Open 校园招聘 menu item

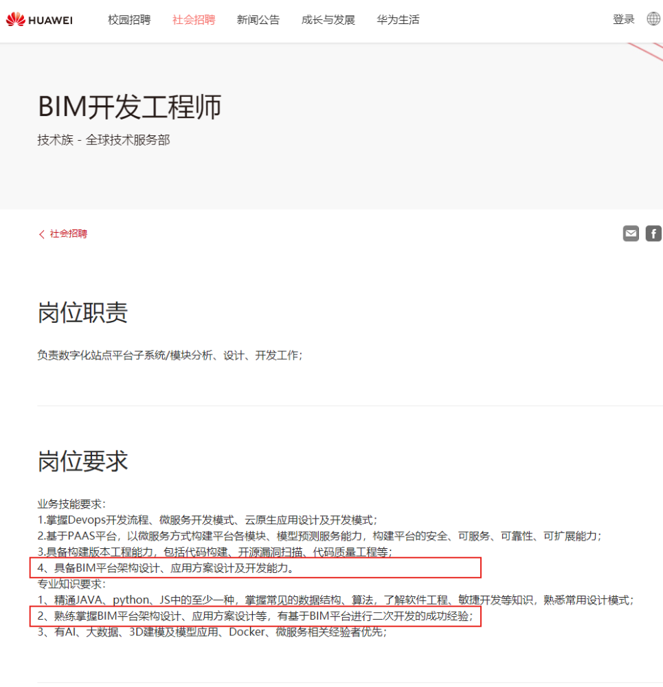(x=129, y=20)
